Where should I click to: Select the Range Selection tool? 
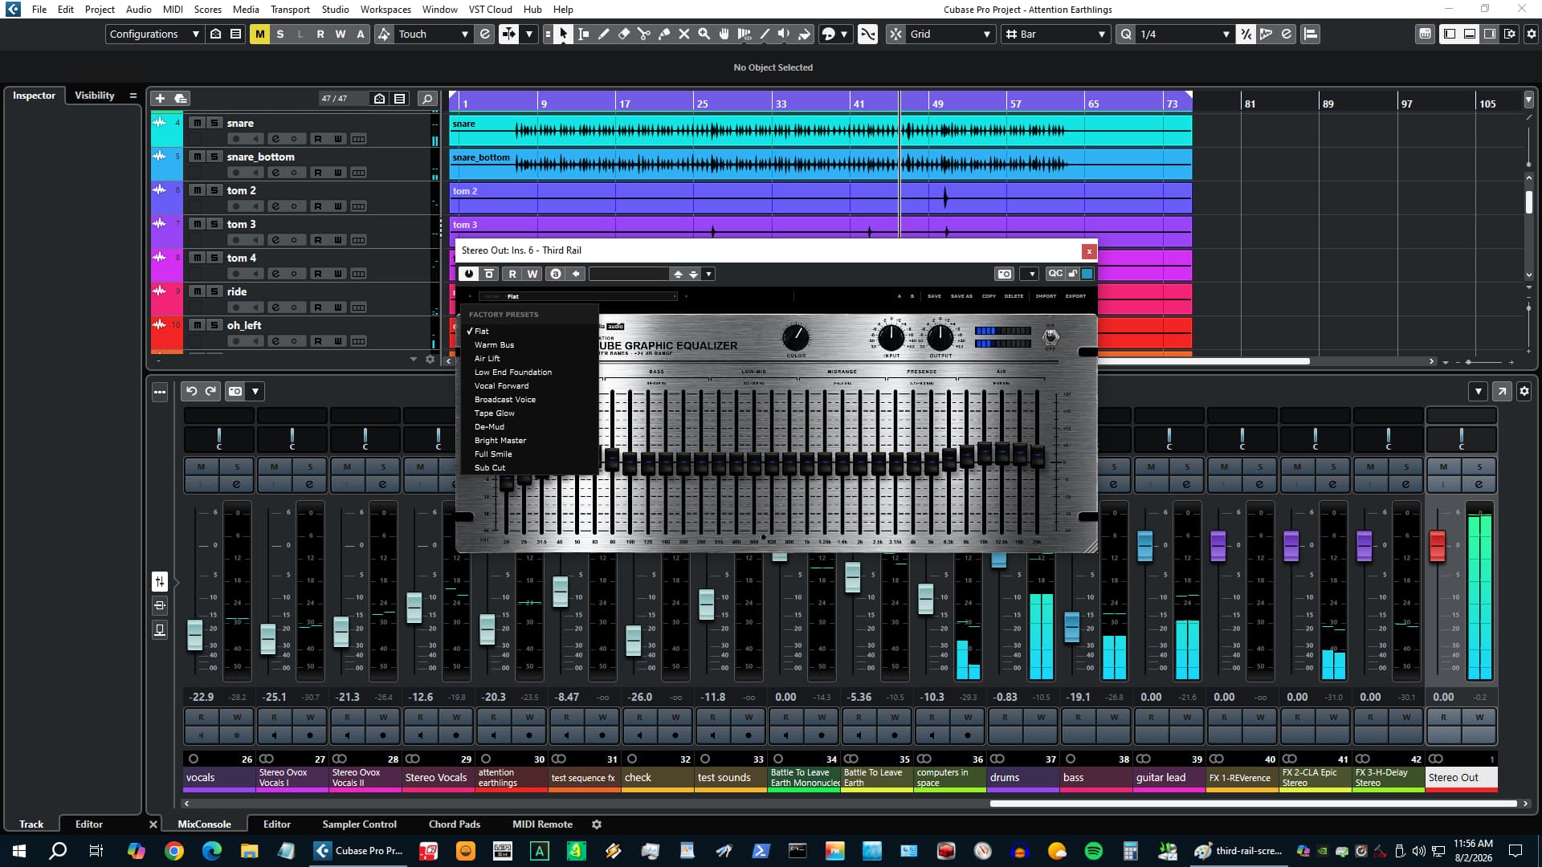click(x=584, y=34)
